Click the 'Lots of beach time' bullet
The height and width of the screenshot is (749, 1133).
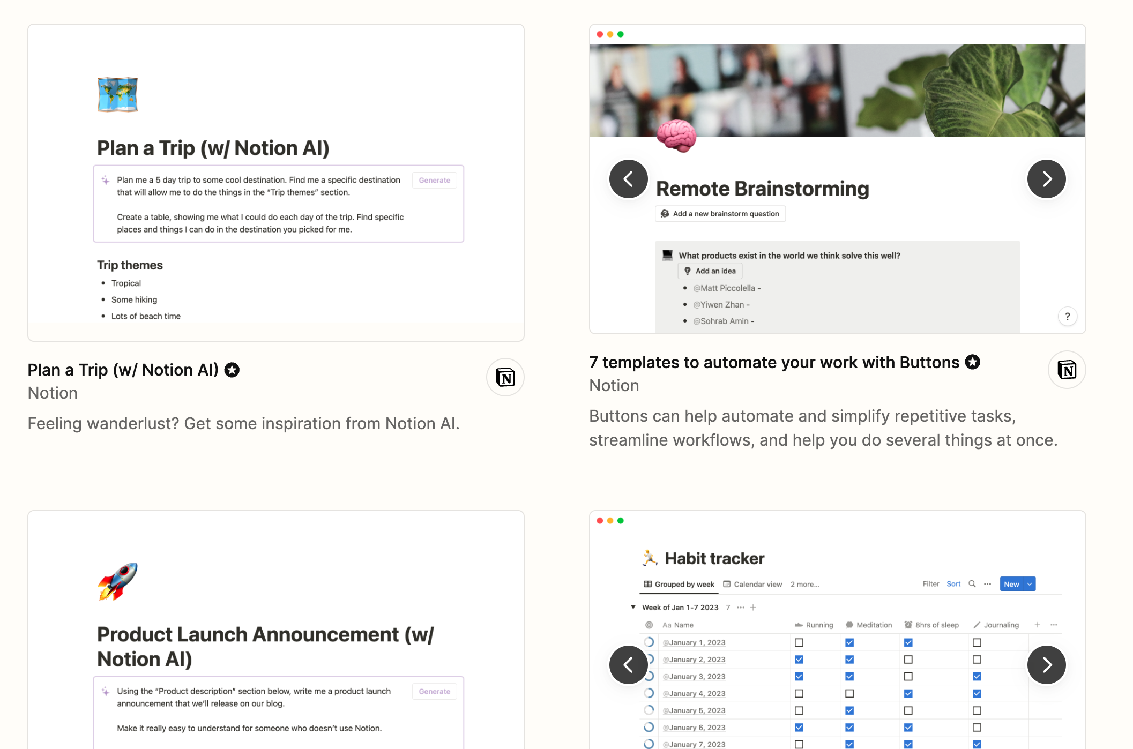[146, 317]
